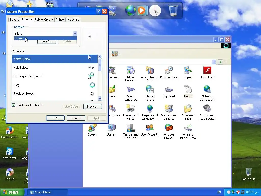The width and height of the screenshot is (261, 196).
Task: Click the Control Panel taskbar button
Action: click(x=47, y=192)
